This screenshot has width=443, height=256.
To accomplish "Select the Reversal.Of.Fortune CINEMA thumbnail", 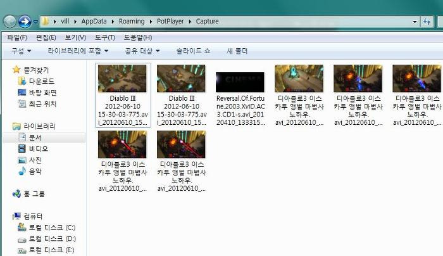I will [x=240, y=82].
